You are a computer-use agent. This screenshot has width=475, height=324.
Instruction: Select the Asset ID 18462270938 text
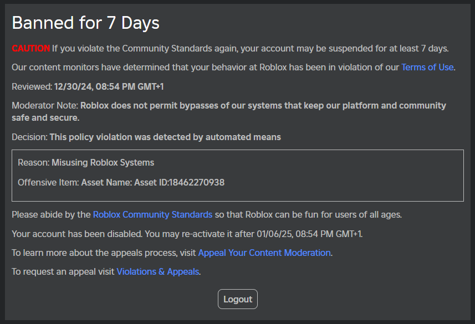(x=196, y=182)
